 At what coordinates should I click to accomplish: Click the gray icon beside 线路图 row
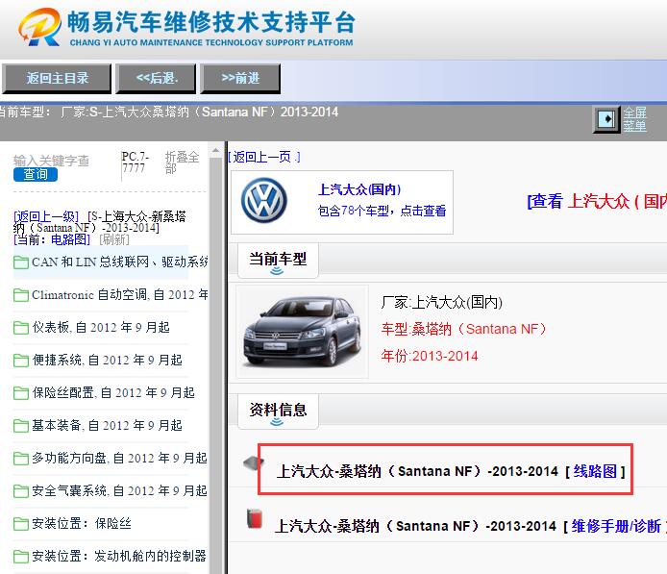pyautogui.click(x=254, y=463)
